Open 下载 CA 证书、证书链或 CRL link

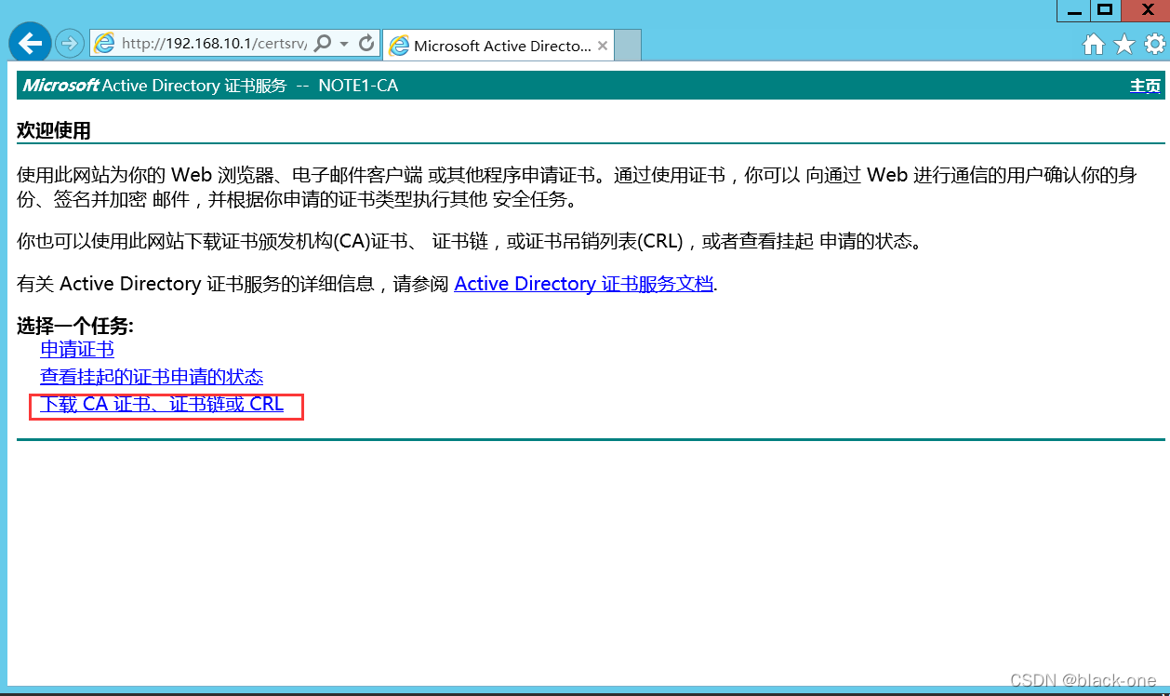click(162, 405)
